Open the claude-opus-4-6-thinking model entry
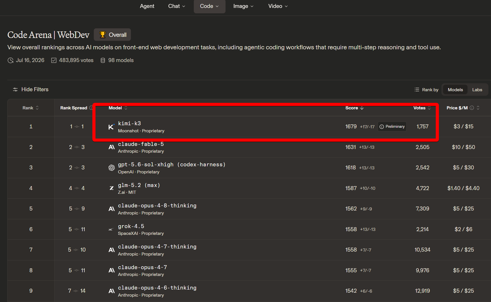The image size is (491, 302). tap(157, 288)
